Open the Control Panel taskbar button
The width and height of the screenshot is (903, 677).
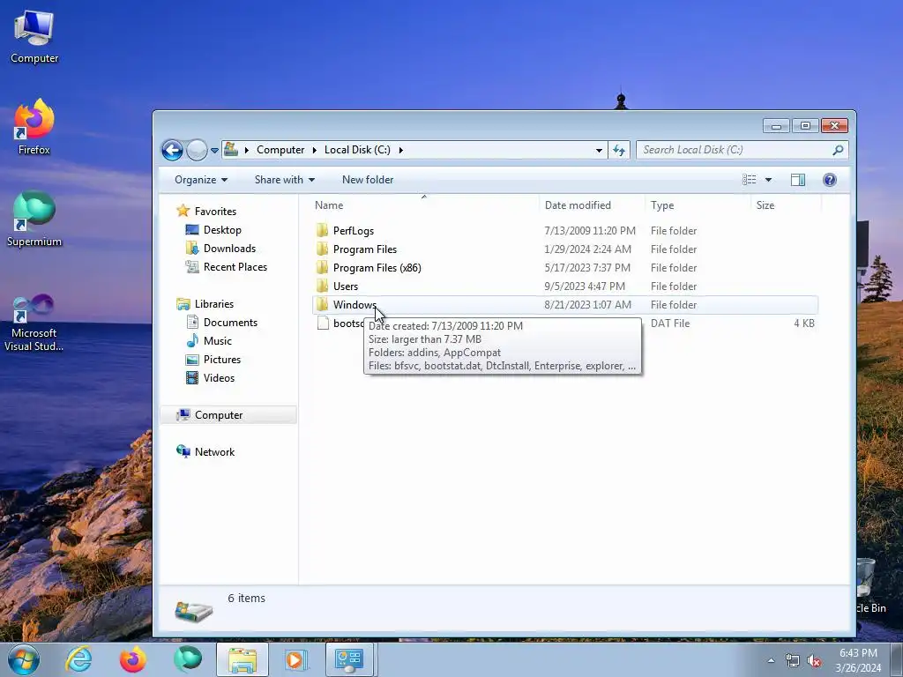[349, 659]
